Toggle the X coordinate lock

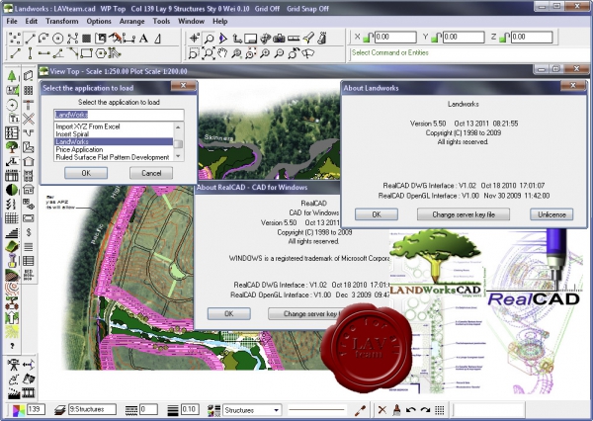point(368,38)
